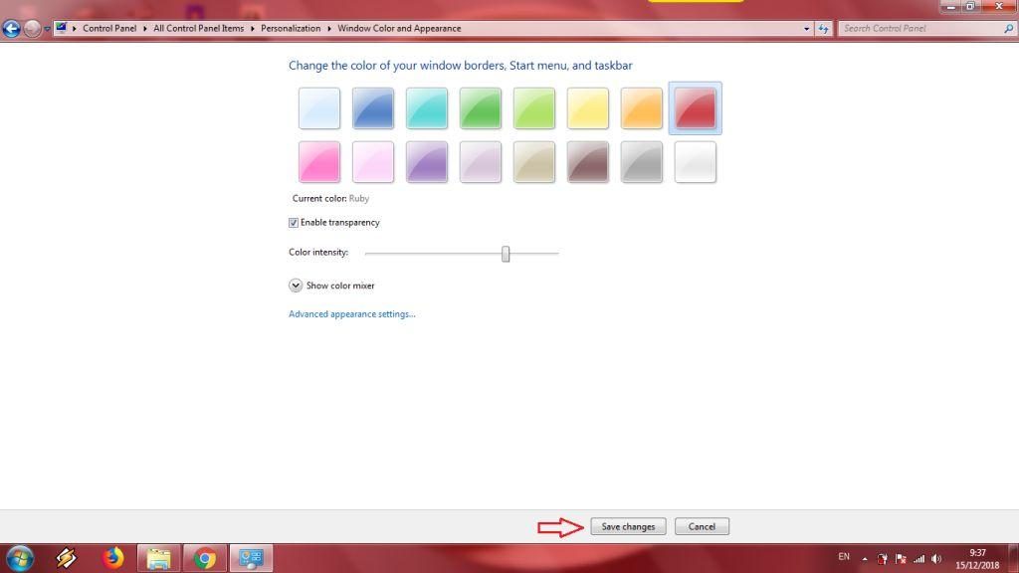Open the recent pages dropdown arrow
1019x573 pixels.
pyautogui.click(x=47, y=29)
